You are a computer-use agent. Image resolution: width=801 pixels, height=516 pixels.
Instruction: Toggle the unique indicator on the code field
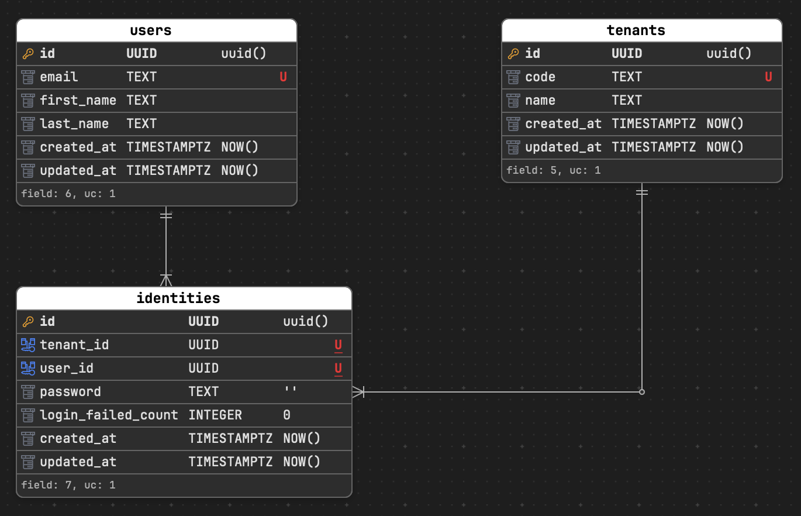pos(768,77)
